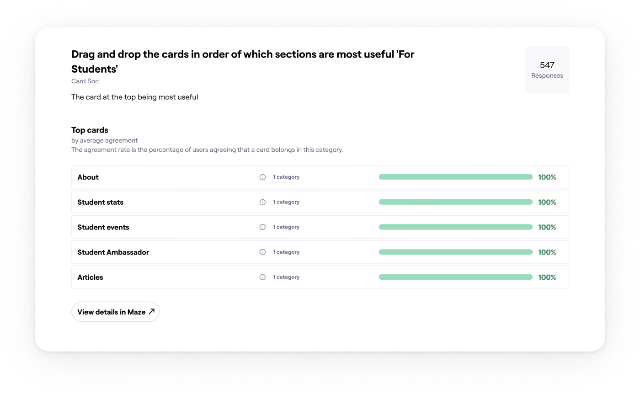This screenshot has height=394, width=640.
Task: Click the 547 Responses counter box
Action: tap(547, 70)
